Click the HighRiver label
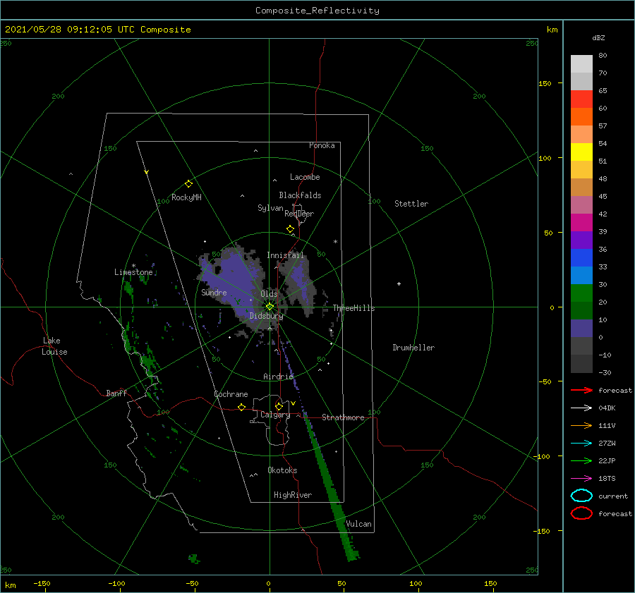This screenshot has height=593, width=635. [x=293, y=495]
